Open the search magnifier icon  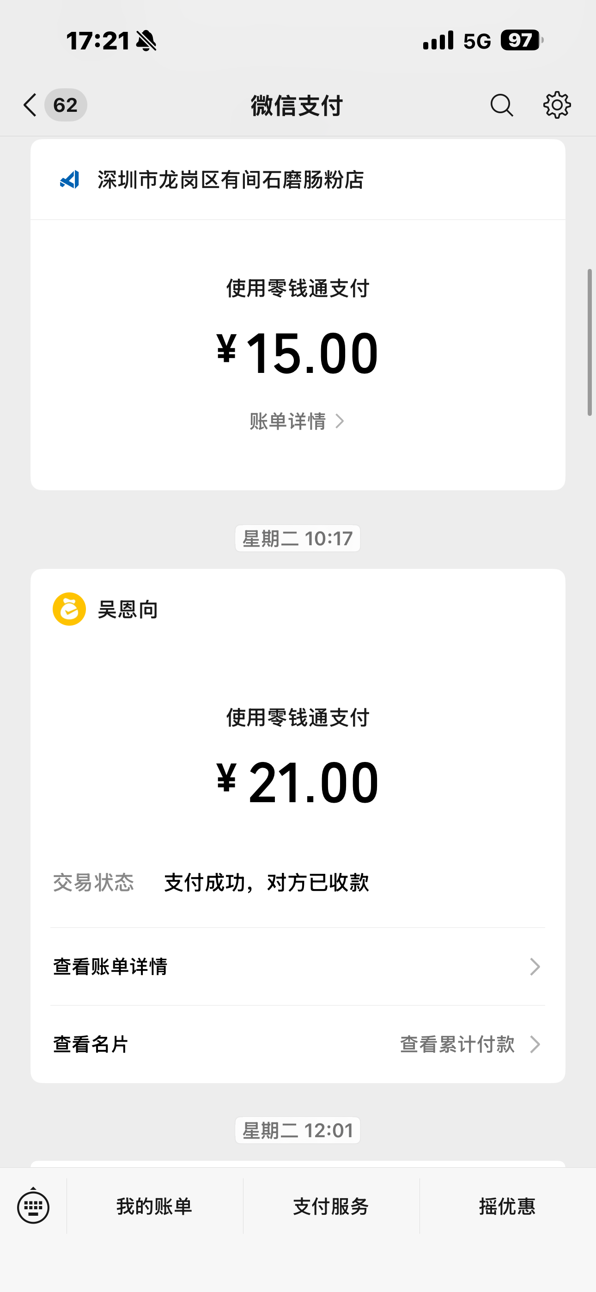(501, 105)
